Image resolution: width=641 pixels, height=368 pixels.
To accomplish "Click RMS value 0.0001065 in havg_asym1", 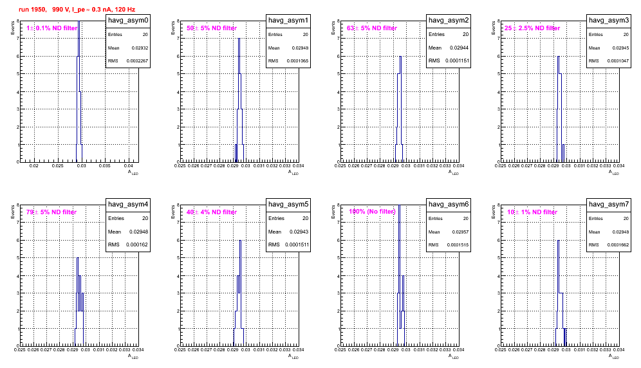I will (297, 61).
